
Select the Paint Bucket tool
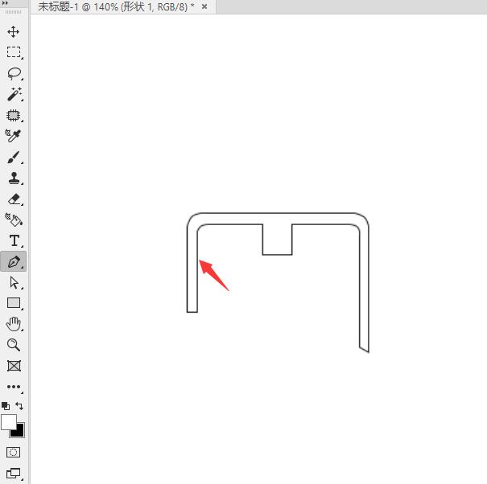click(14, 219)
